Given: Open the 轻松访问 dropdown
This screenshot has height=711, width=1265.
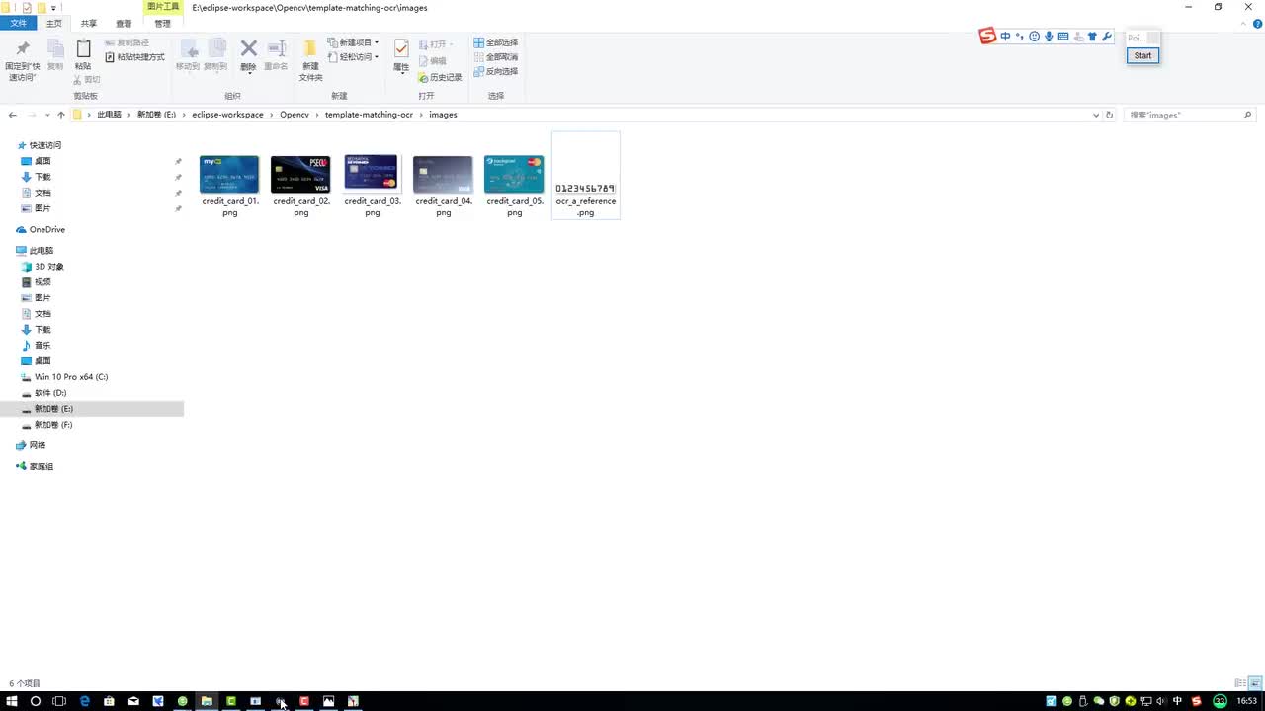Looking at the screenshot, I should (x=353, y=57).
